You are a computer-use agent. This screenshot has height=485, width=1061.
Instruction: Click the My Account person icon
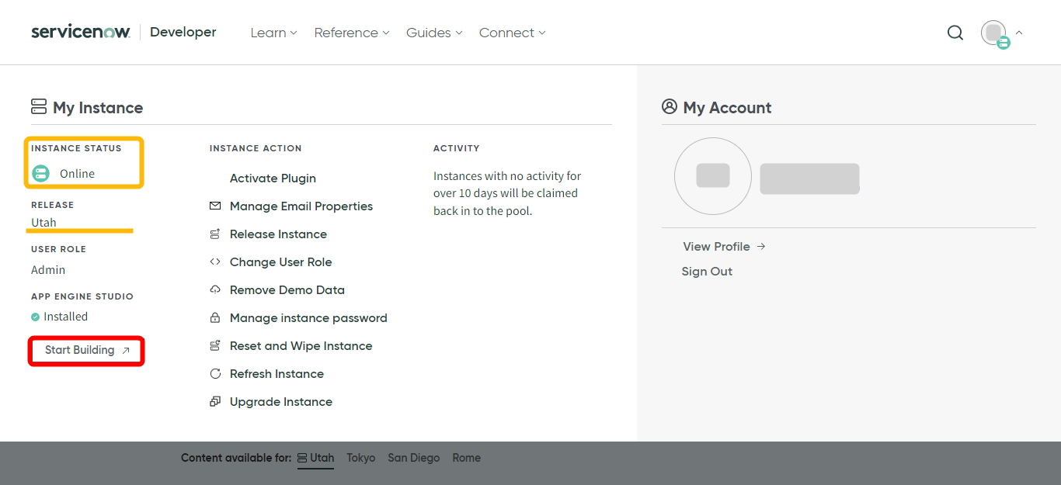click(x=670, y=106)
